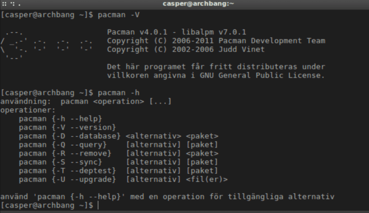Click the 'pacman {-V --version}' line

click(x=67, y=127)
